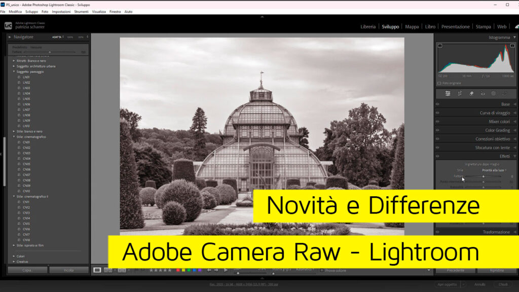Start the slideshow play button
The image size is (519, 292).
226,270
